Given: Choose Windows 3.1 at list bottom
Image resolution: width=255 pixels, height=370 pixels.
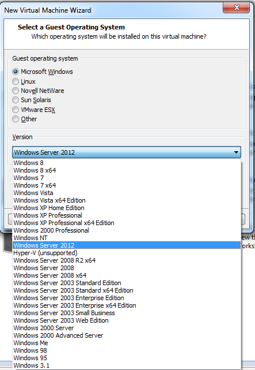Looking at the screenshot, I should pyautogui.click(x=127, y=365).
